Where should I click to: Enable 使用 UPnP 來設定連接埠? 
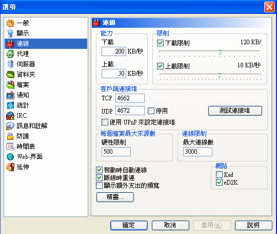(105, 122)
